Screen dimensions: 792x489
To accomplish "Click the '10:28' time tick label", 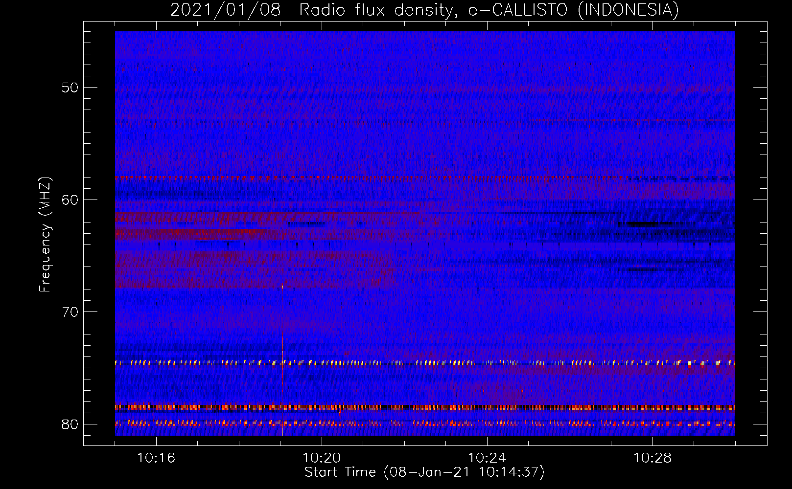I will tap(652, 458).
